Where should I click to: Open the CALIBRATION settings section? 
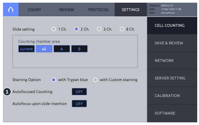(x=172, y=96)
